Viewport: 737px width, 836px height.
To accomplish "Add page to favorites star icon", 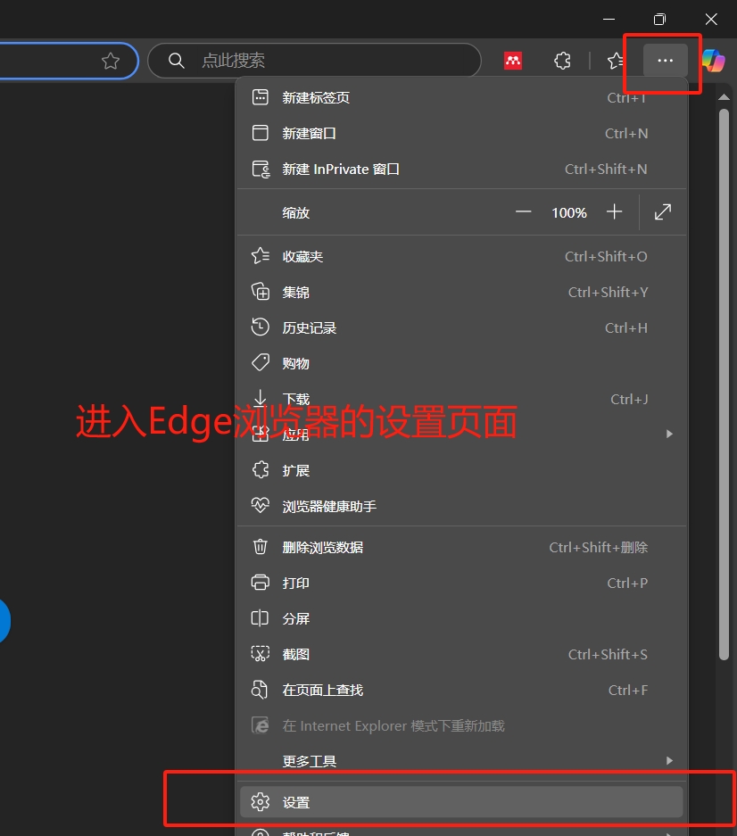I will [111, 61].
